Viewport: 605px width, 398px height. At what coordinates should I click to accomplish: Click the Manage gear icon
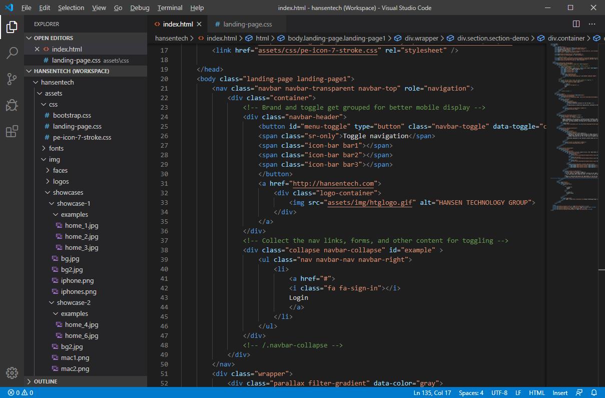tap(12, 373)
